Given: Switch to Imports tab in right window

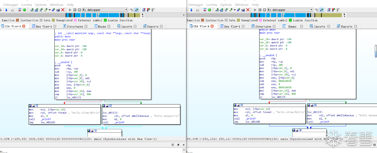Looking at the screenshot, I should pyautogui.click(x=320, y=26).
